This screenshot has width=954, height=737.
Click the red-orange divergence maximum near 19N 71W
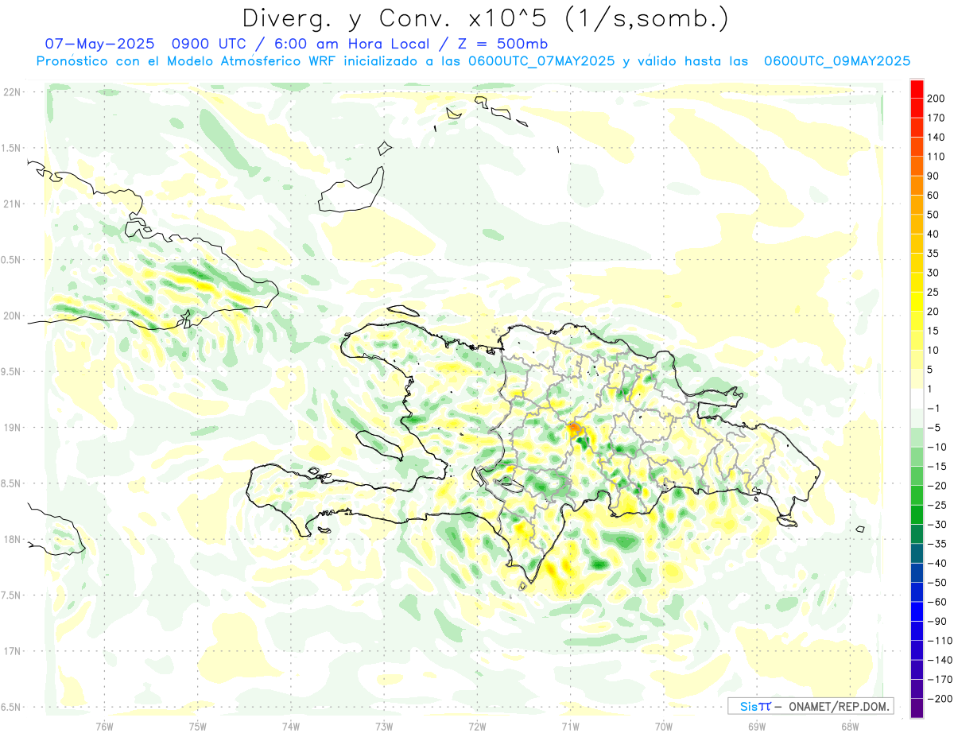[x=574, y=429]
